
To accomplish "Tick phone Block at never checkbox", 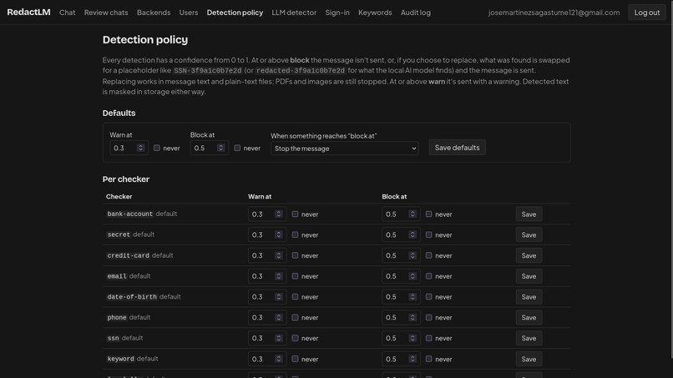I will pyautogui.click(x=429, y=317).
